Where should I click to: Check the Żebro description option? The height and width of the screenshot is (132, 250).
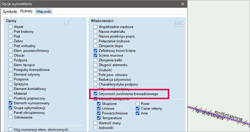[x=11, y=41]
